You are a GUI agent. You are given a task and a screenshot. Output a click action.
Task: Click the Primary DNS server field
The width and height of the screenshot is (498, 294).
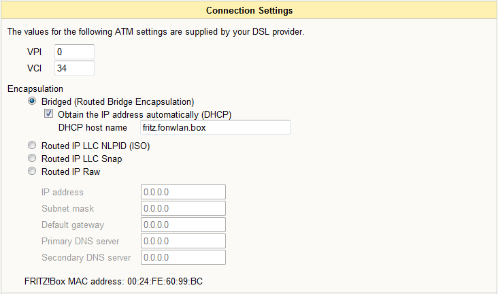[183, 241]
